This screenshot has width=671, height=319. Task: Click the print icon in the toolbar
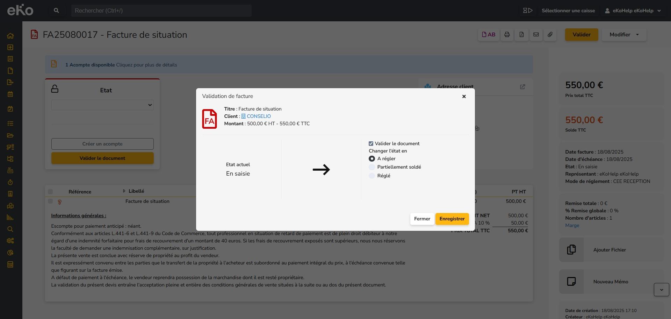(x=507, y=35)
